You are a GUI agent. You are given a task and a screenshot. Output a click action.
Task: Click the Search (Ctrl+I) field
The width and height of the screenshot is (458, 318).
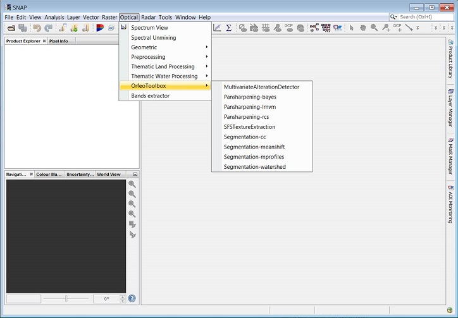click(x=426, y=17)
